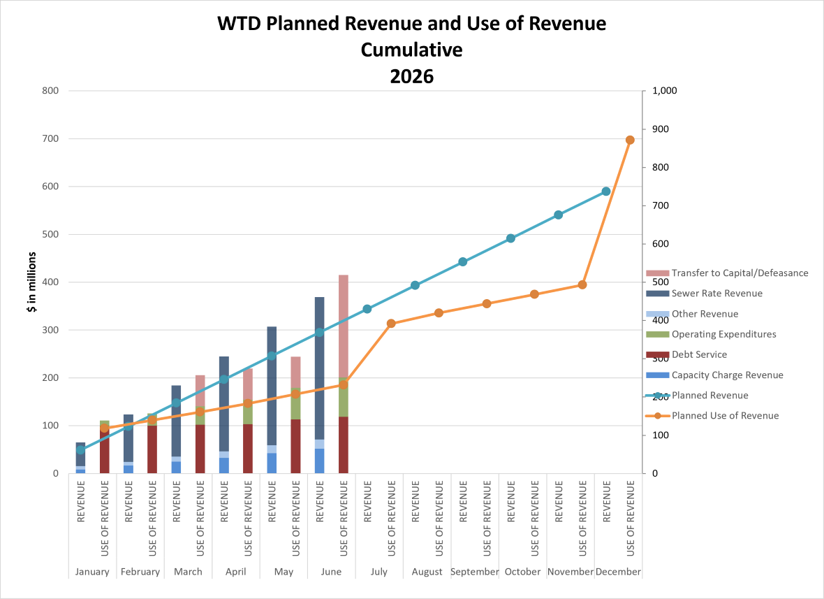Click the July Planned Revenue data point

click(x=367, y=309)
